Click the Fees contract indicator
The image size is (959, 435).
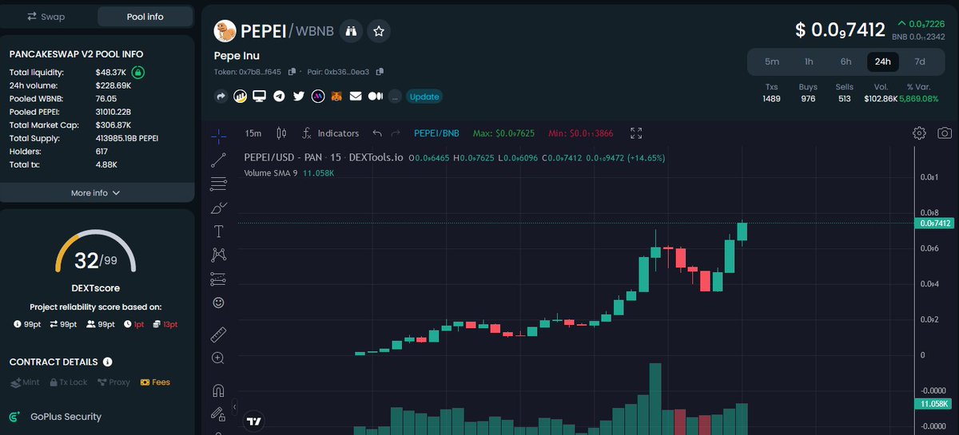155,382
